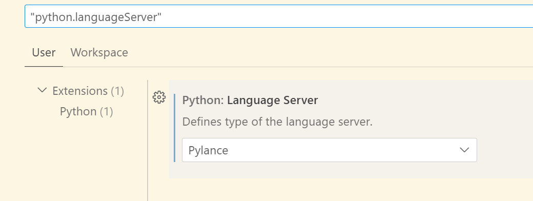Open the gear menu for Language Server setting

click(x=159, y=97)
